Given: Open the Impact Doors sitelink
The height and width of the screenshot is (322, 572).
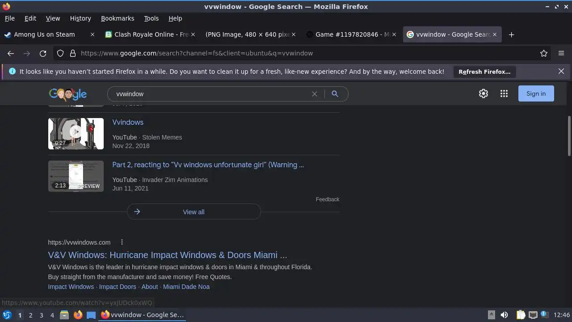Looking at the screenshot, I should tap(118, 287).
